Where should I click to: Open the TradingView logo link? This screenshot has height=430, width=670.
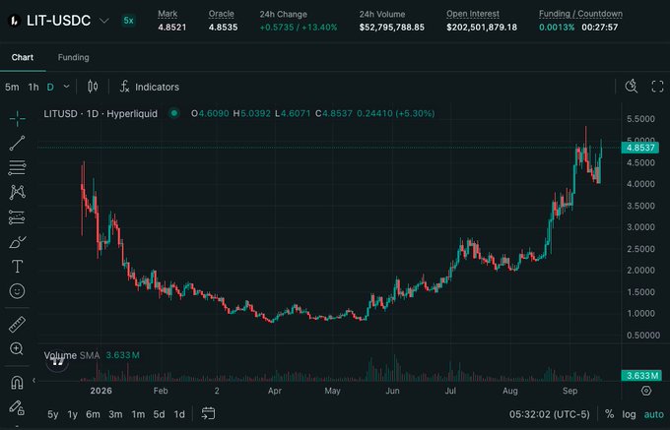coord(57,362)
